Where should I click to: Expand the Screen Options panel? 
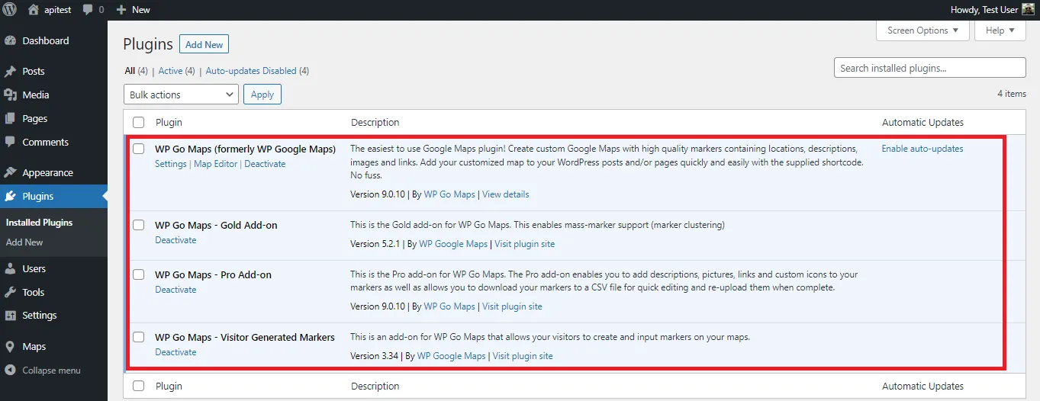923,30
